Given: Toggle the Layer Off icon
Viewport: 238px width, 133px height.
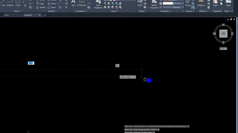Looking at the screenshot, I should coord(105,3).
